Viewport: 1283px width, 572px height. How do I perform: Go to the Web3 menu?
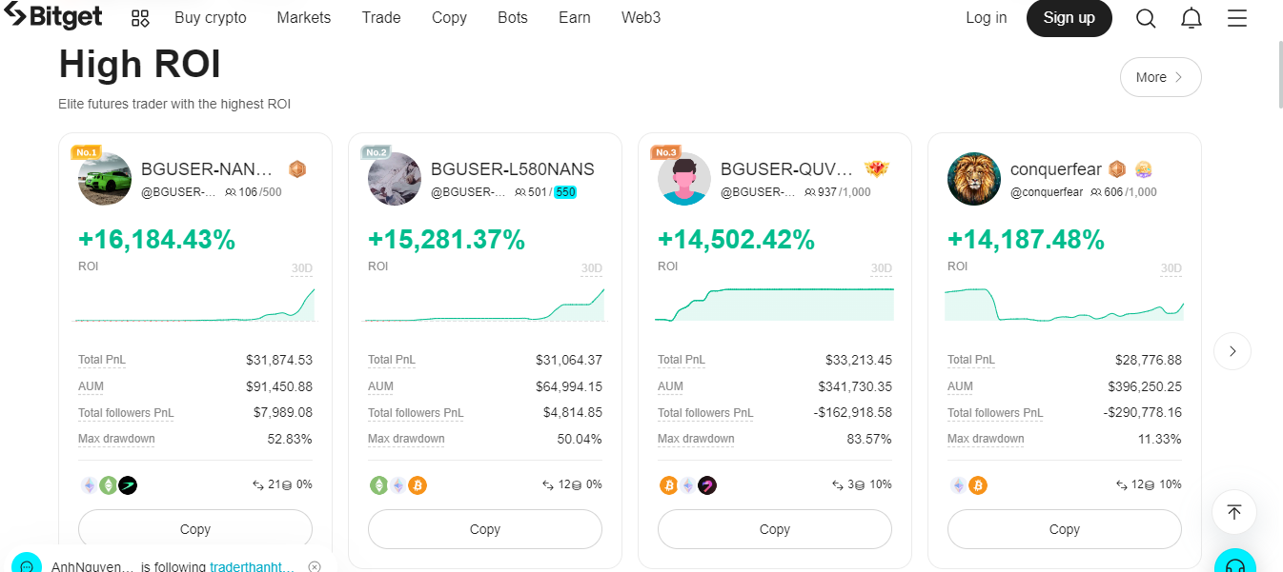pyautogui.click(x=641, y=18)
